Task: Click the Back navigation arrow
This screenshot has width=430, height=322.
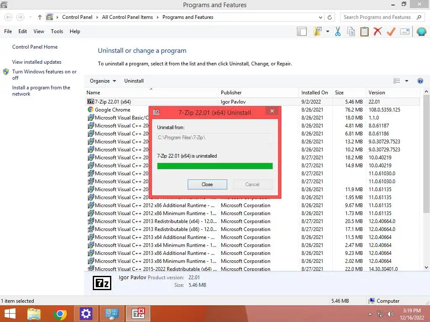Action: pos(8,17)
